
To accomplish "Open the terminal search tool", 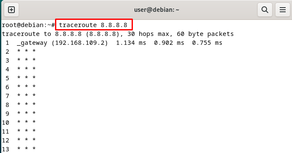I will pyautogui.click(x=264, y=10).
